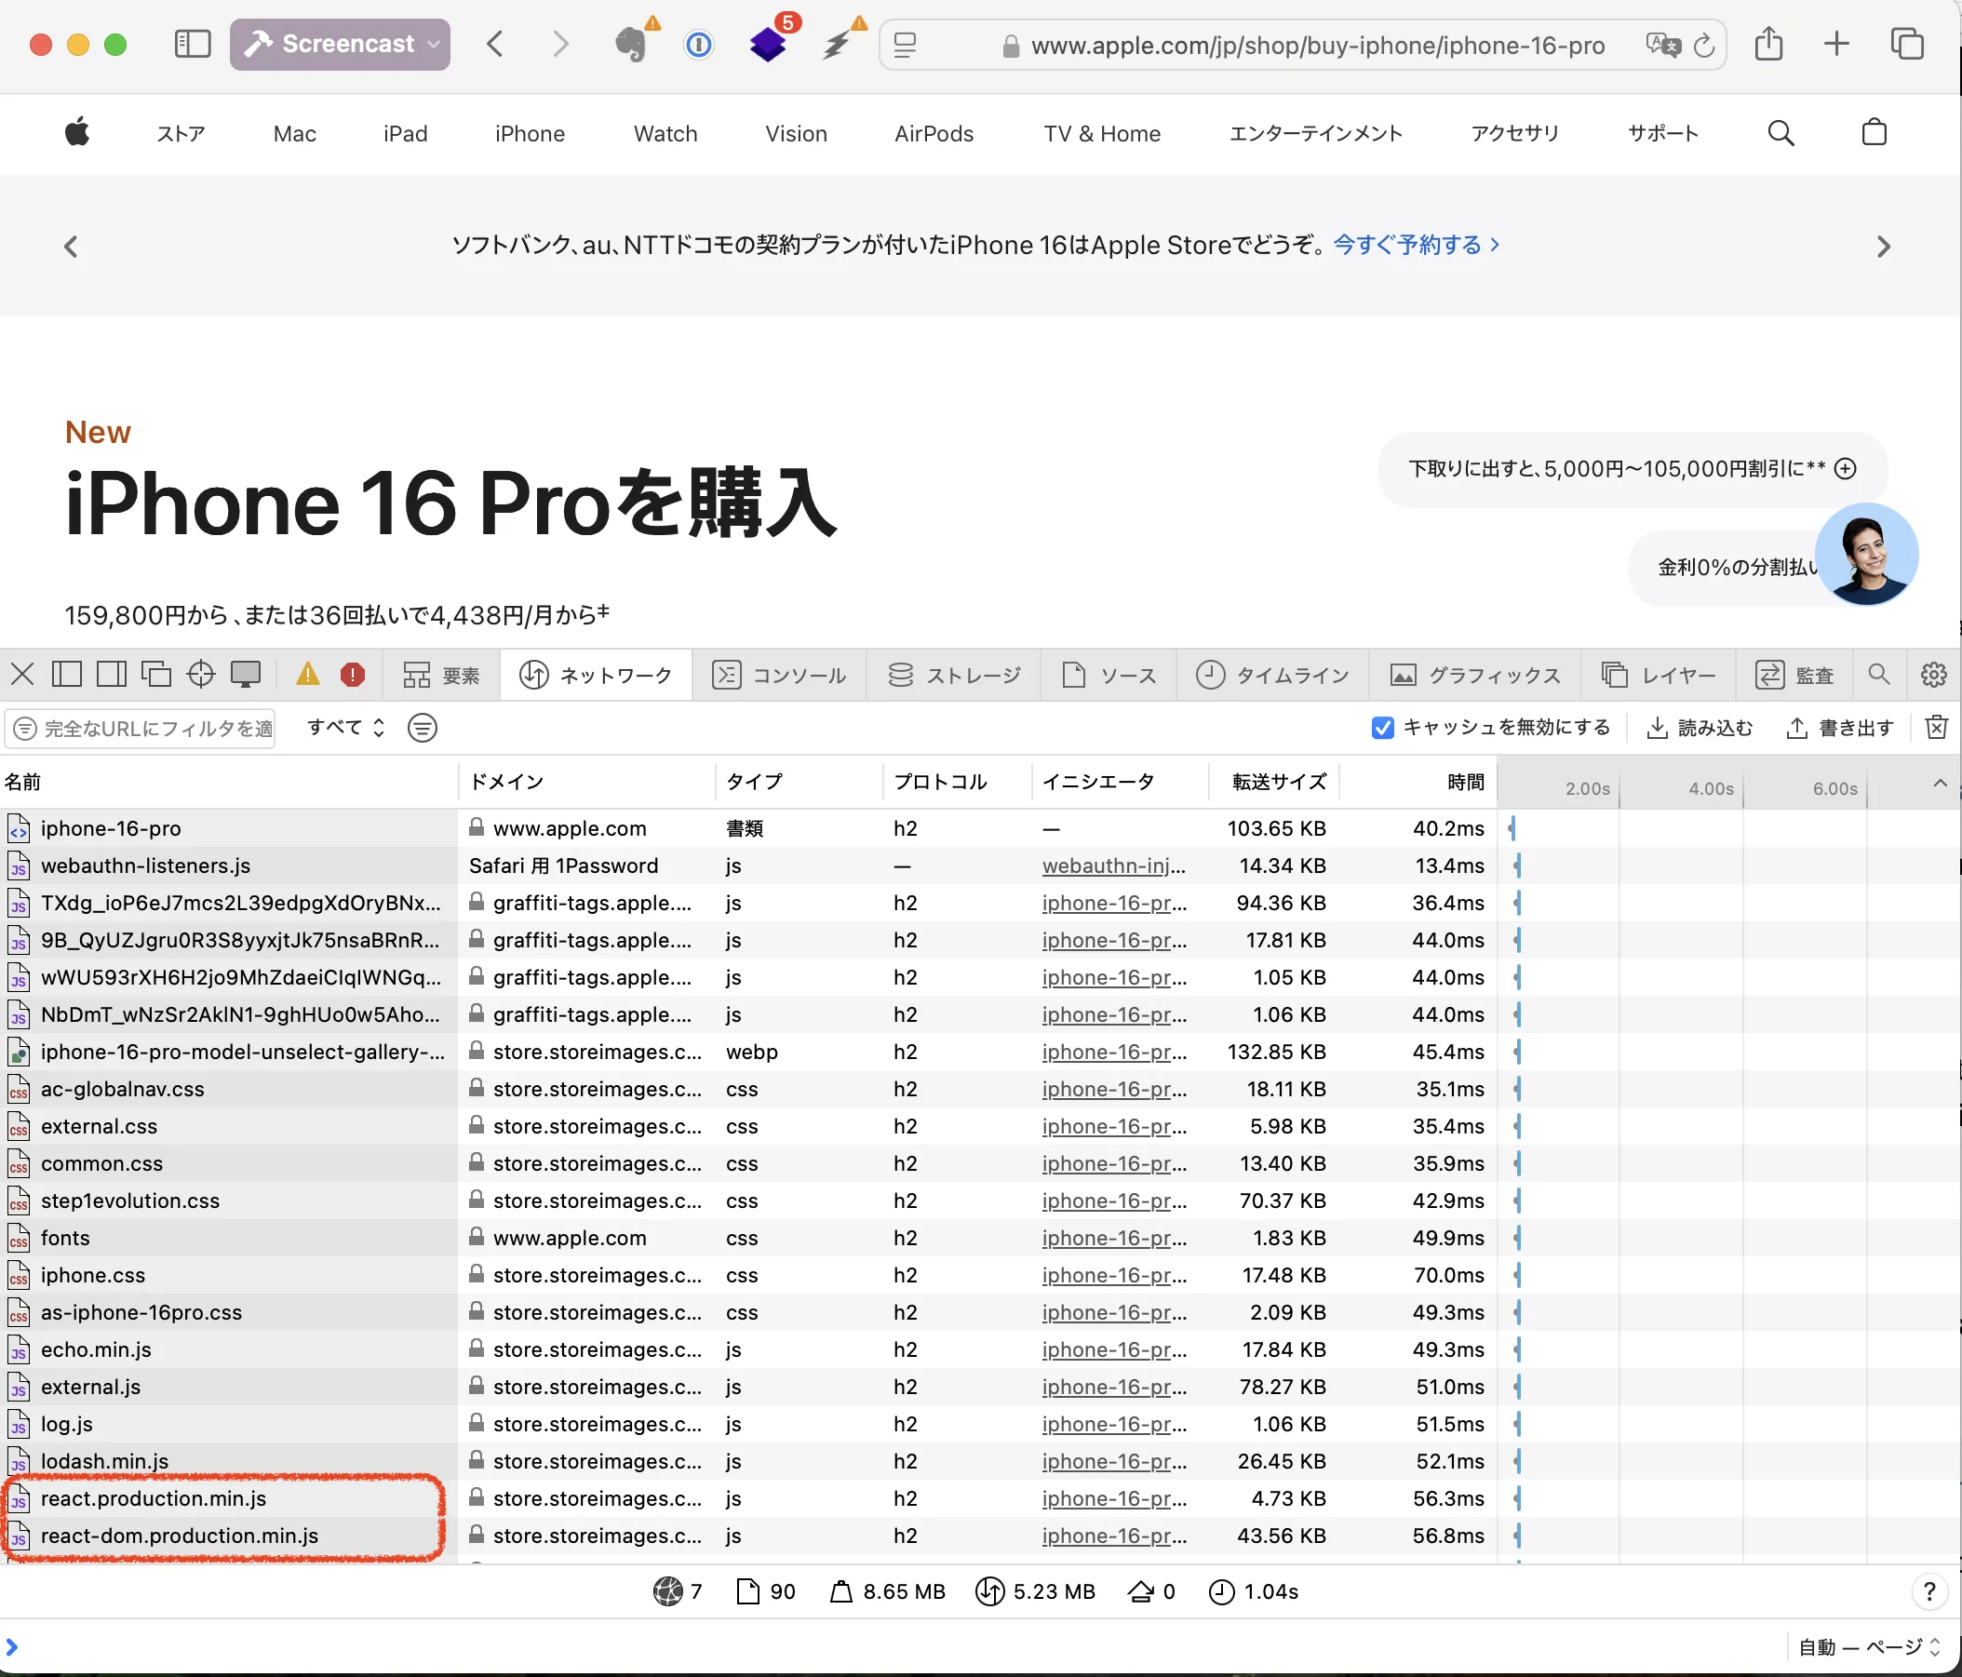Image resolution: width=1962 pixels, height=1677 pixels.
Task: Open inspector search with magnifier icon
Action: tap(1878, 674)
